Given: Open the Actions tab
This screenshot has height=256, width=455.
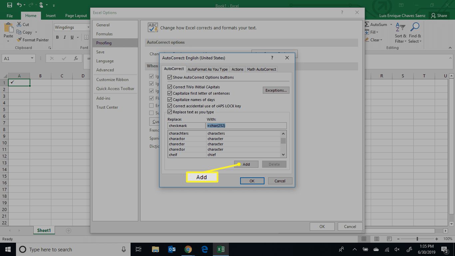Looking at the screenshot, I should click(237, 69).
